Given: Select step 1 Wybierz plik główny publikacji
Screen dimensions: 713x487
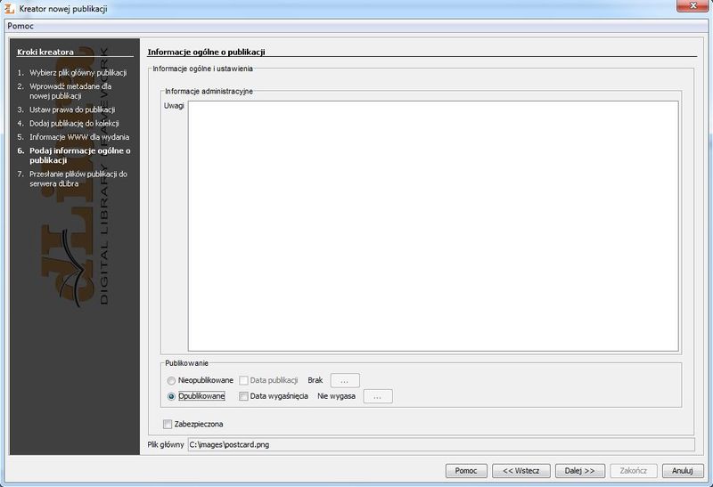Looking at the screenshot, I should tap(78, 72).
